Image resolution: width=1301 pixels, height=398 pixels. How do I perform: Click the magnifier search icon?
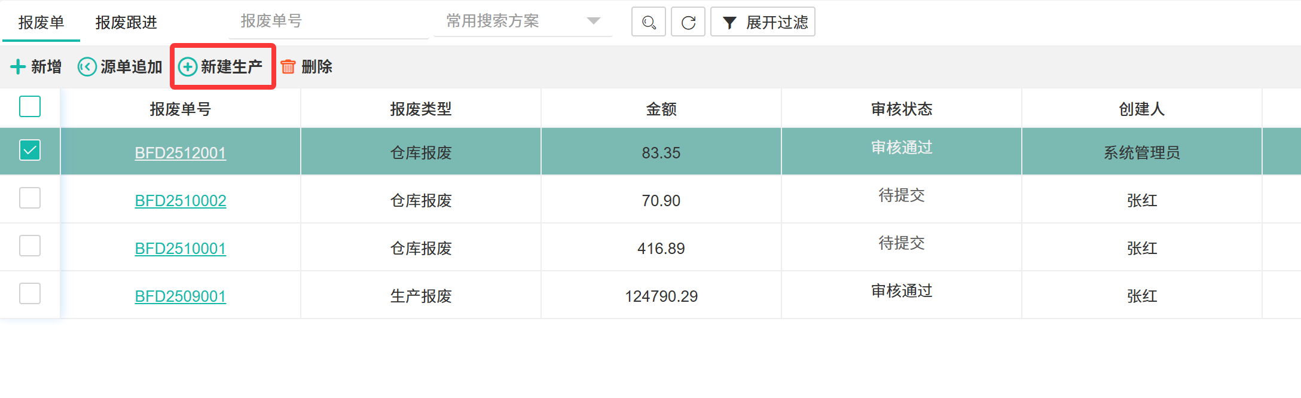[x=649, y=23]
